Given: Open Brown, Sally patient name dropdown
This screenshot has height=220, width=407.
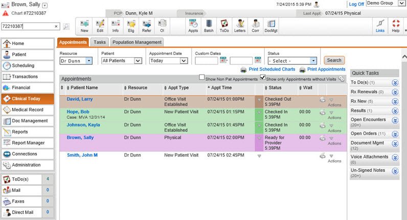Looking at the screenshot, I should point(45,5).
